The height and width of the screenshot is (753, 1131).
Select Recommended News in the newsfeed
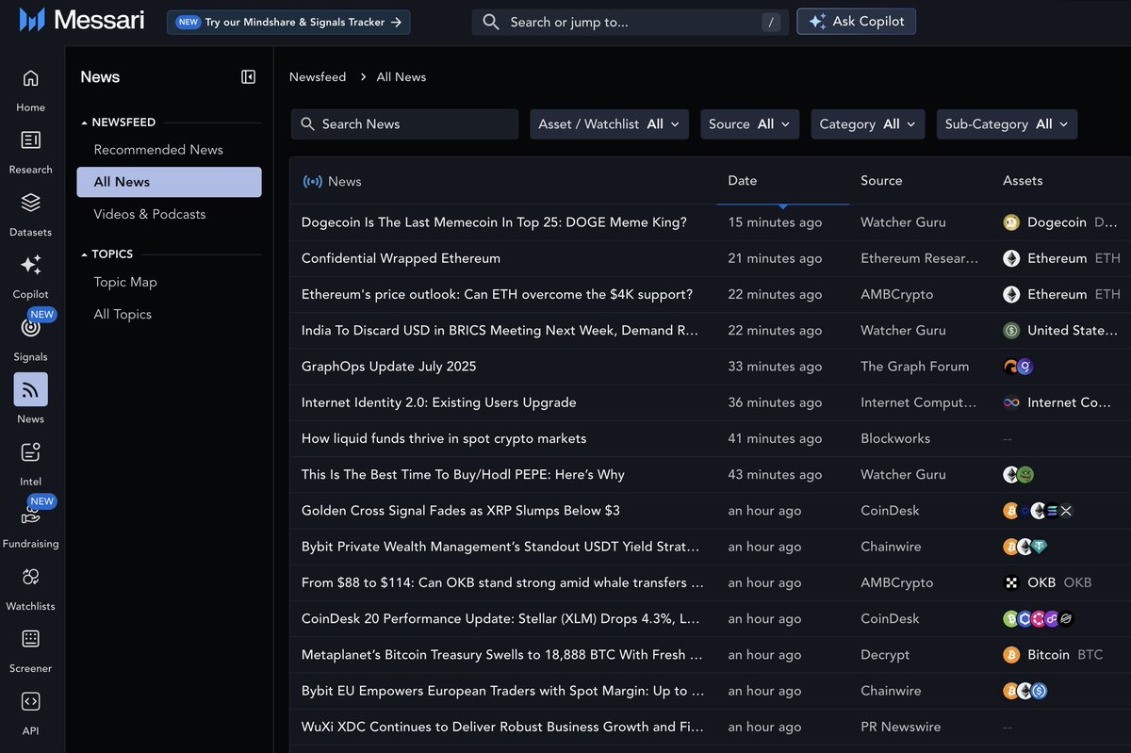pyautogui.click(x=158, y=150)
